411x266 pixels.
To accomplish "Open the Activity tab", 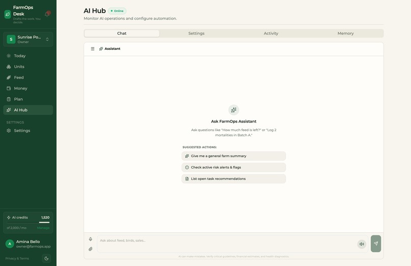I will click(x=271, y=33).
